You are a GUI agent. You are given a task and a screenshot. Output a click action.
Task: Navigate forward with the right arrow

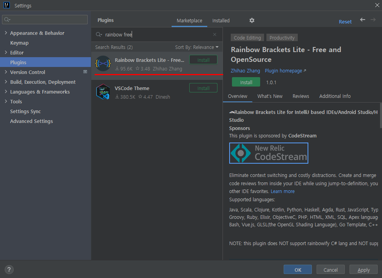[x=373, y=20]
